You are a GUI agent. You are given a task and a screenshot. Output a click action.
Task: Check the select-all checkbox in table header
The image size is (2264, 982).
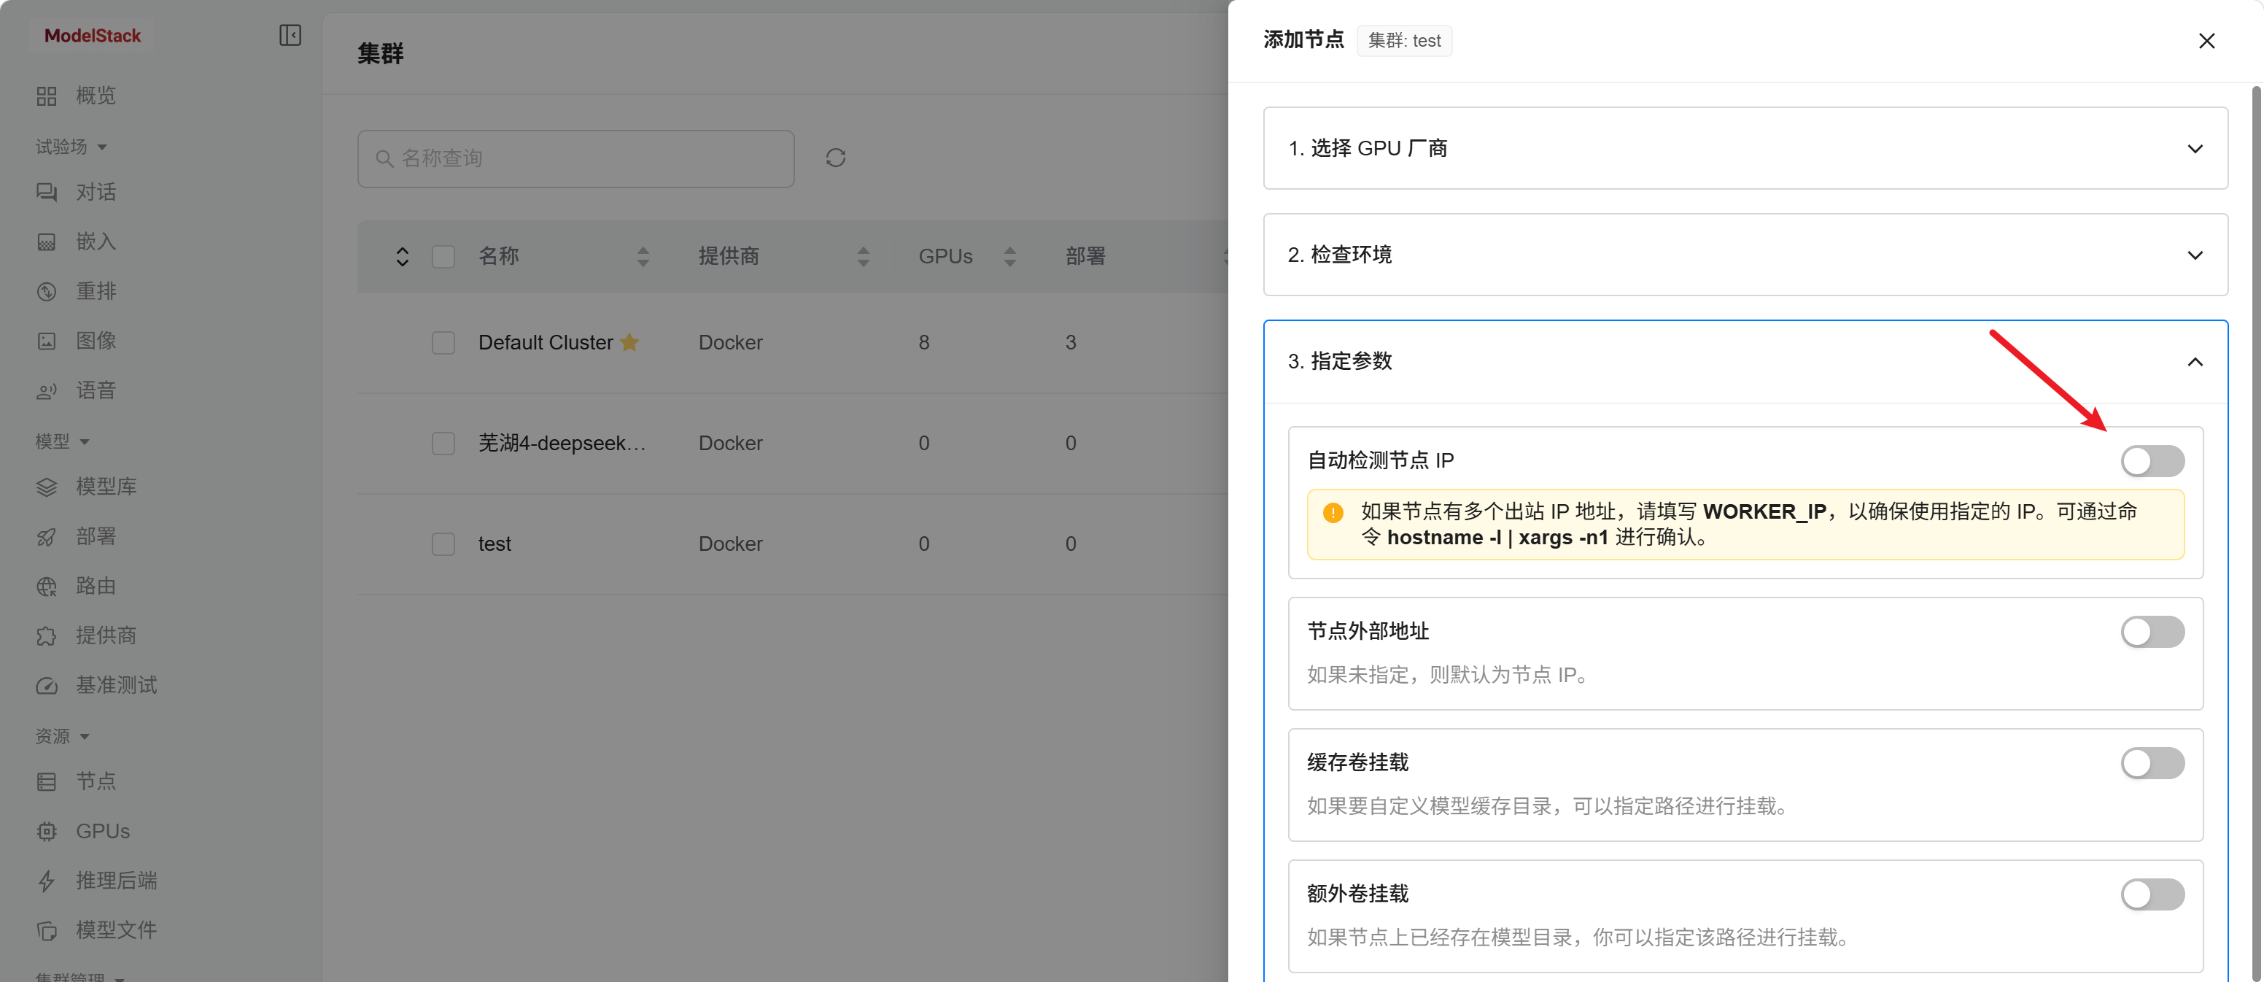coord(443,257)
